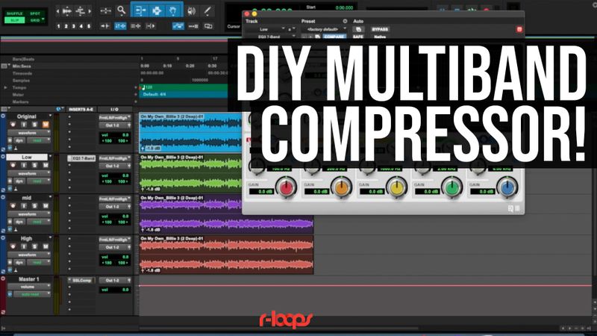Image resolution: width=597 pixels, height=336 pixels.
Task: Solo the Low track
Action: (34, 165)
